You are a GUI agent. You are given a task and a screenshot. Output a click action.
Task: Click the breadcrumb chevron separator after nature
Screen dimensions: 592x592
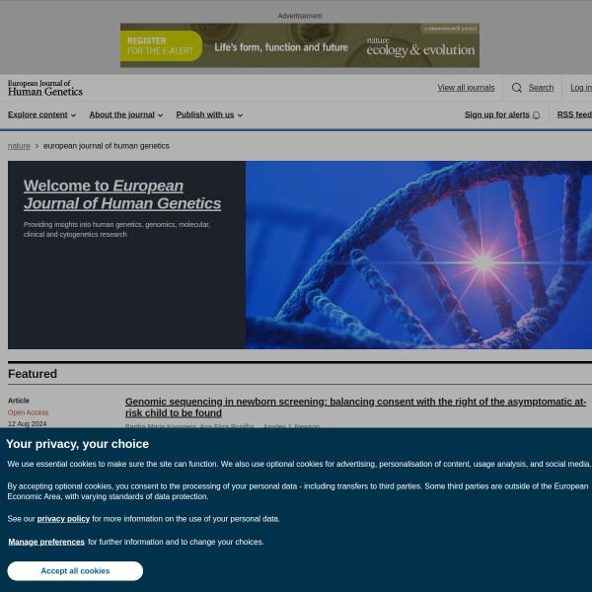coord(37,146)
